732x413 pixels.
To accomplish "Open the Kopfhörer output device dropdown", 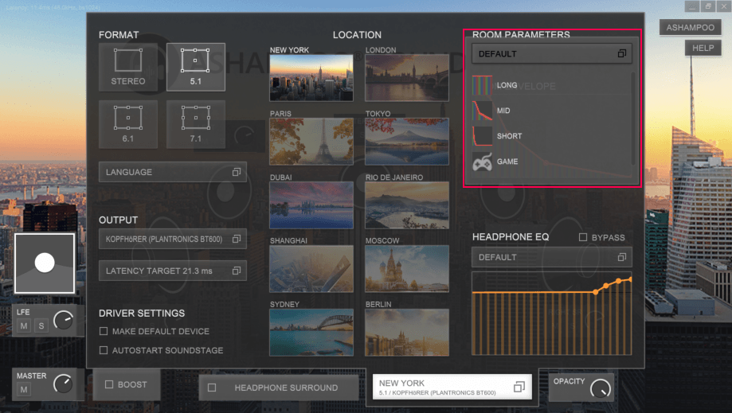I will click(173, 239).
